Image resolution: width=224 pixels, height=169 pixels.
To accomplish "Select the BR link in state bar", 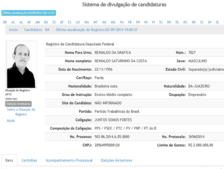I will (x=5, y=22).
